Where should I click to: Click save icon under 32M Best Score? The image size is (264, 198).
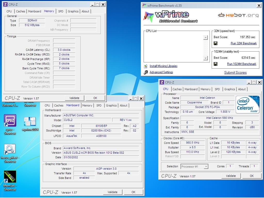[x=216, y=43]
